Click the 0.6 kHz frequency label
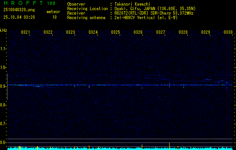236x150 pixels. 3,142
